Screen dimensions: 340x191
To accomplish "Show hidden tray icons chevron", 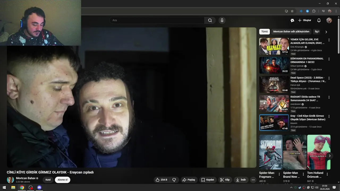I will coord(291,188).
